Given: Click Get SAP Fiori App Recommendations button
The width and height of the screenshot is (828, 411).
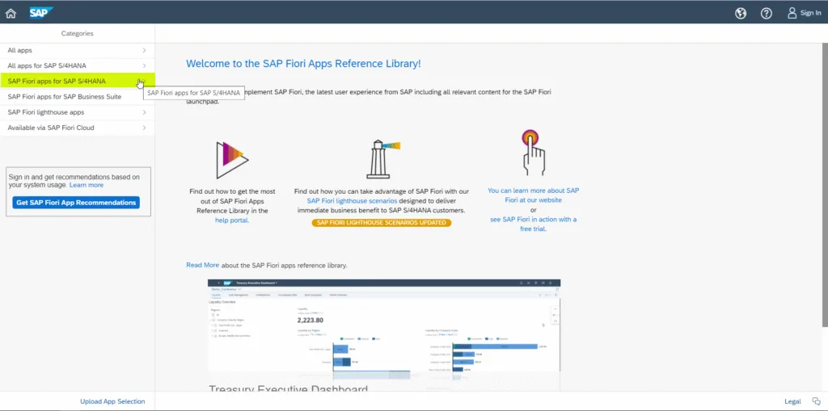Looking at the screenshot, I should 76,203.
